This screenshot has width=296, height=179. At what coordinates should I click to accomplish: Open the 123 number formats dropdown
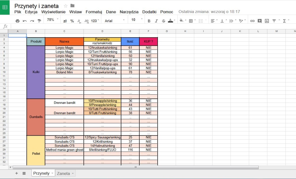(95, 21)
